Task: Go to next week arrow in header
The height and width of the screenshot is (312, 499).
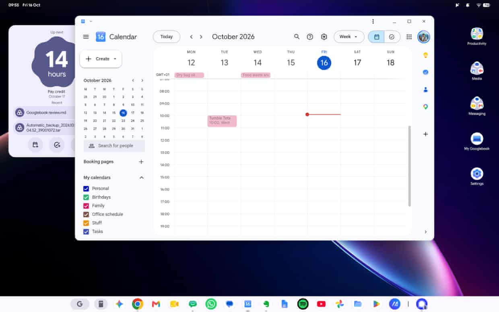Action: 201,37
